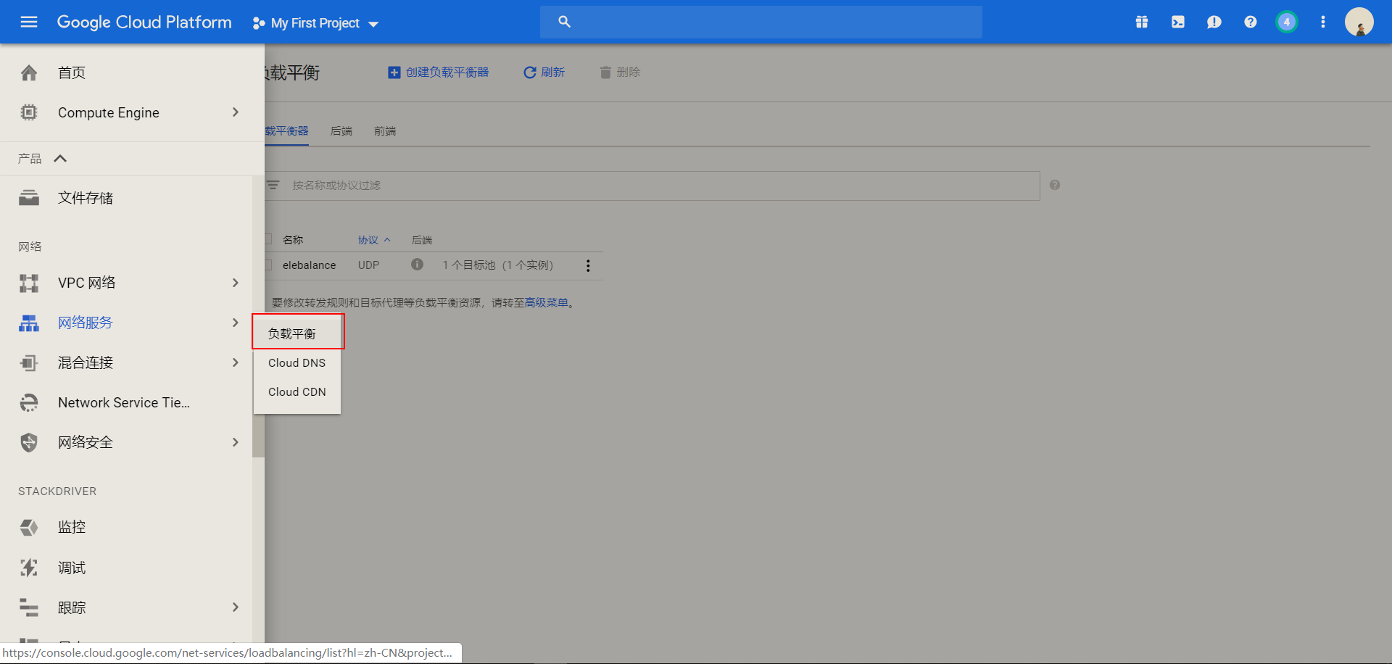
Task: Follow the 高级菜单 link
Action: coord(546,303)
